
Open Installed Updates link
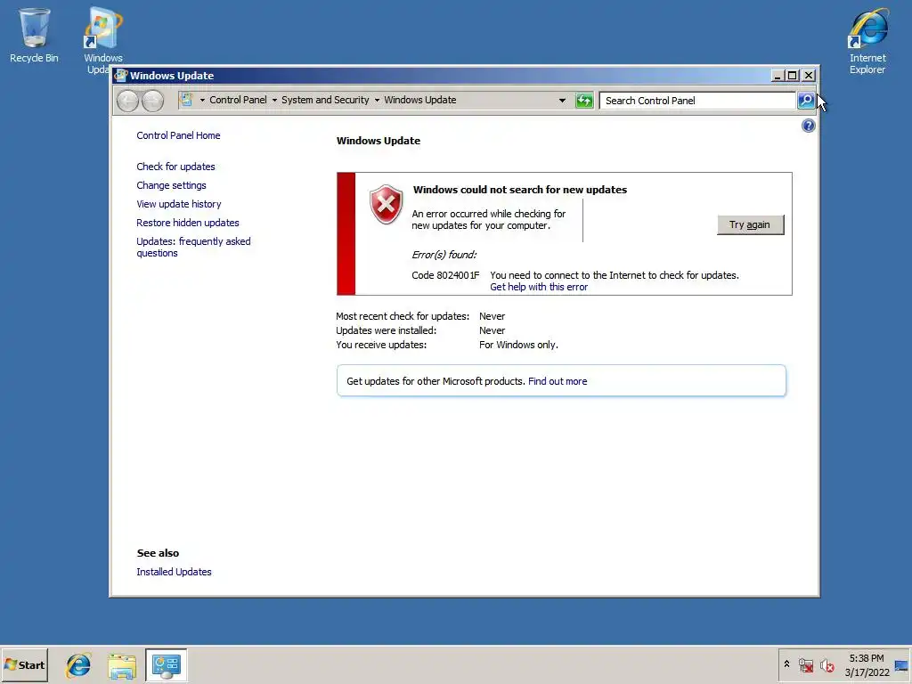point(174,572)
